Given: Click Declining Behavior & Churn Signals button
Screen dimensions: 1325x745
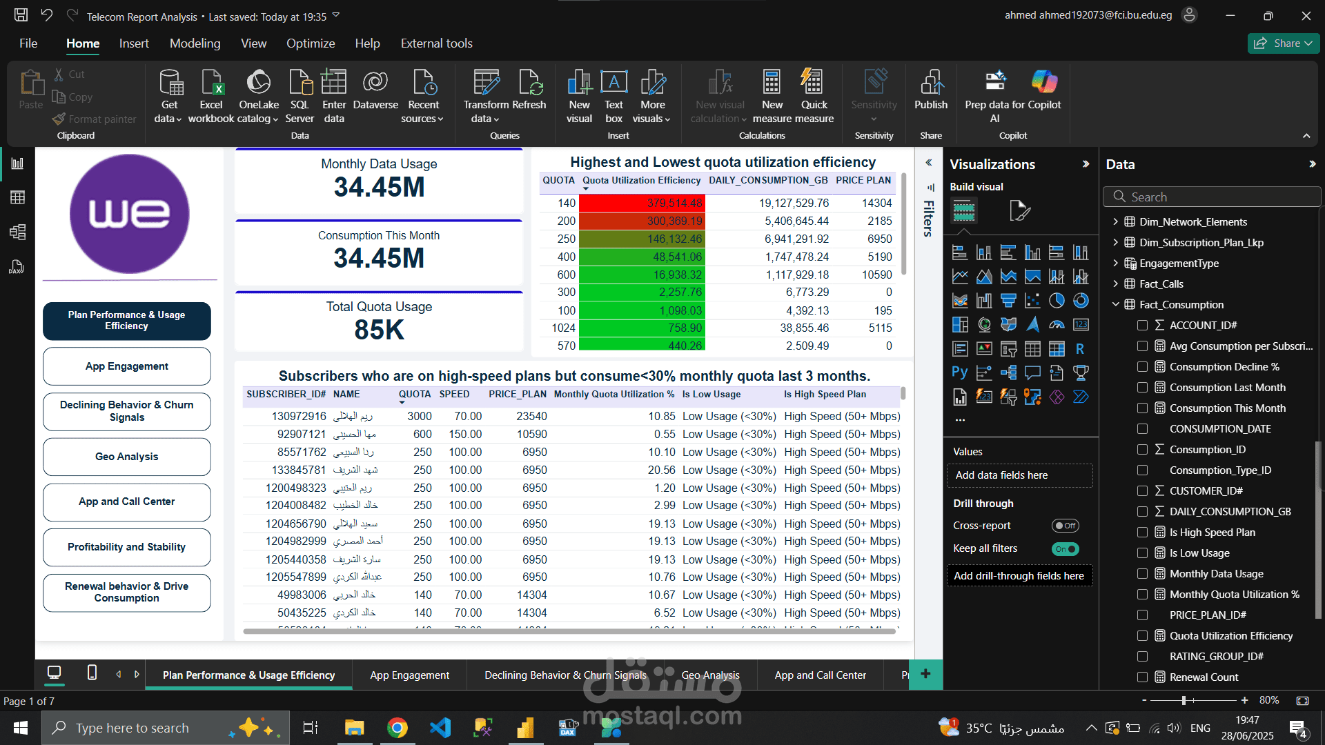Looking at the screenshot, I should point(127,411).
